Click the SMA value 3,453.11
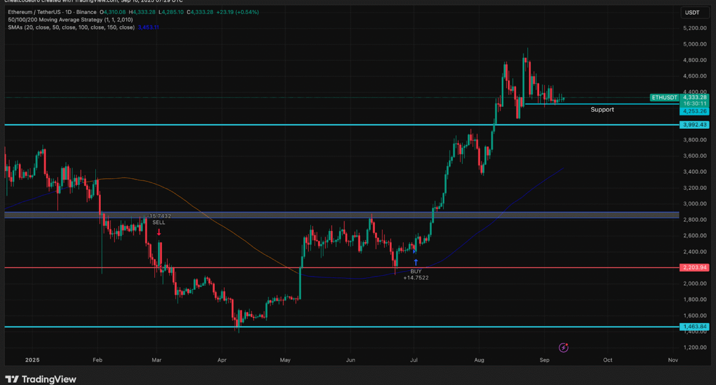 click(148, 28)
